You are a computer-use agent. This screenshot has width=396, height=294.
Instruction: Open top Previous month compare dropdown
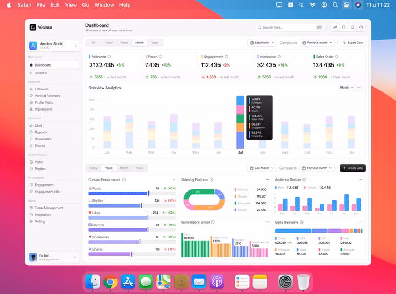(317, 43)
